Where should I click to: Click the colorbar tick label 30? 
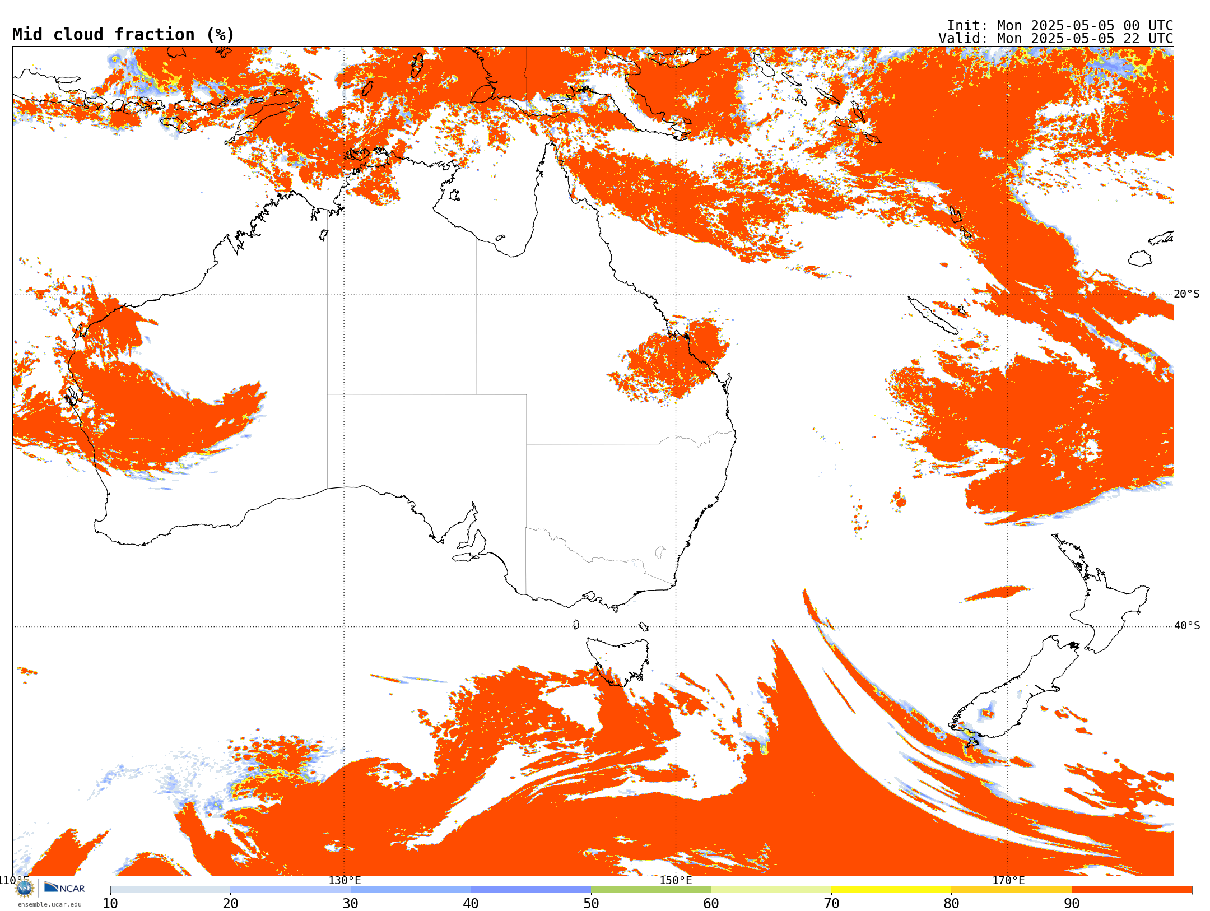tap(351, 903)
